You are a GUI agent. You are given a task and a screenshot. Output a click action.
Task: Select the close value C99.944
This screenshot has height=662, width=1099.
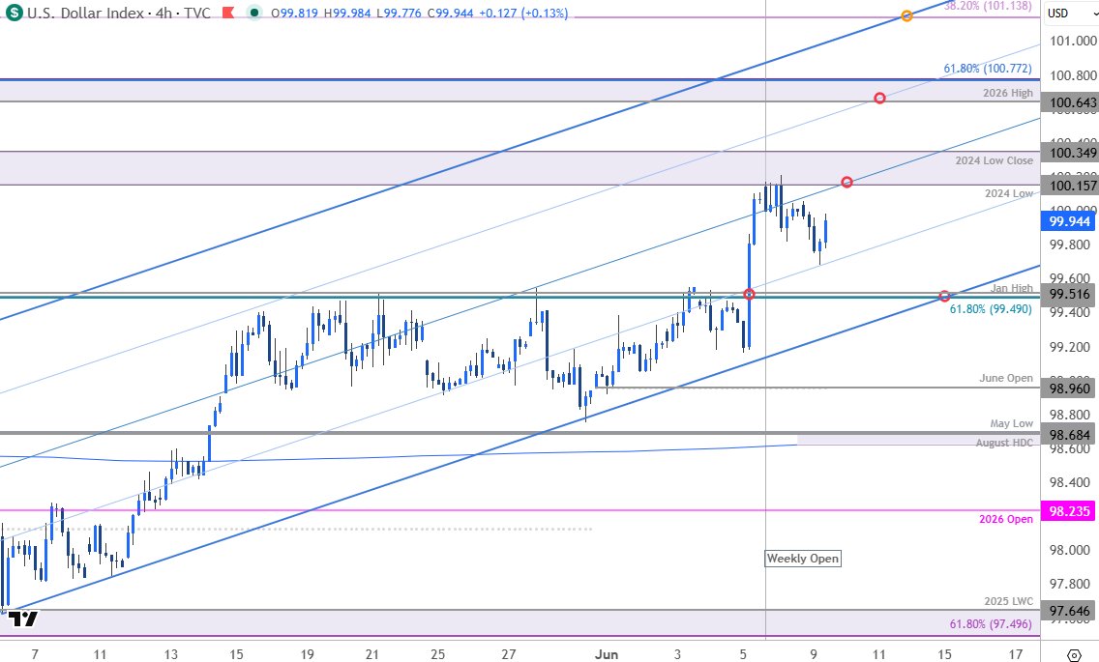(x=450, y=14)
